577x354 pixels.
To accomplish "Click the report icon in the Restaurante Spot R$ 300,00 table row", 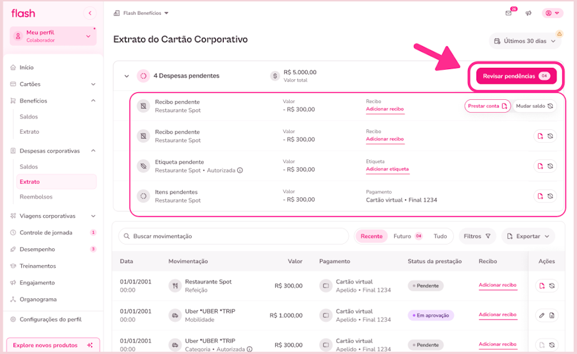I will click(542, 286).
